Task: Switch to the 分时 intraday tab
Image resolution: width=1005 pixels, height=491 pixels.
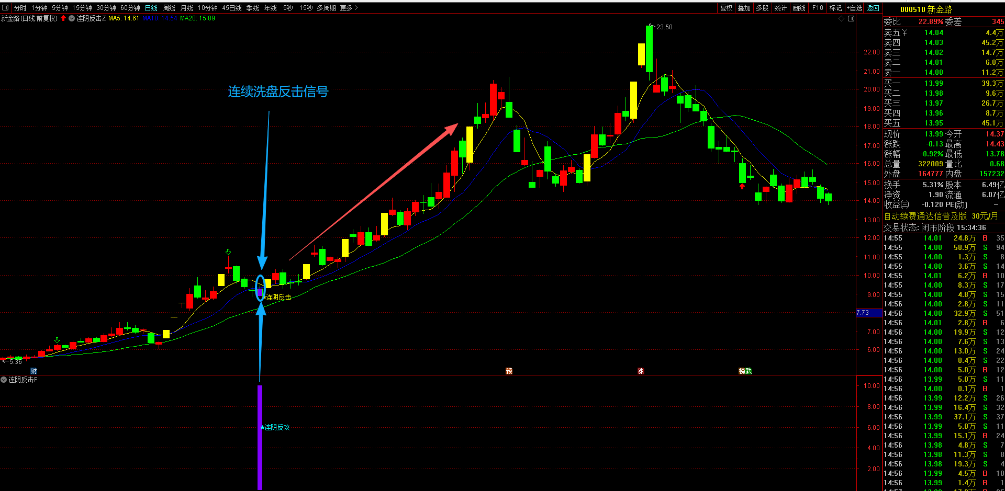Action: coord(20,8)
